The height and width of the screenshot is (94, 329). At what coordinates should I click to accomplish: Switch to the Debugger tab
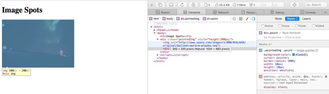tap(278, 12)
